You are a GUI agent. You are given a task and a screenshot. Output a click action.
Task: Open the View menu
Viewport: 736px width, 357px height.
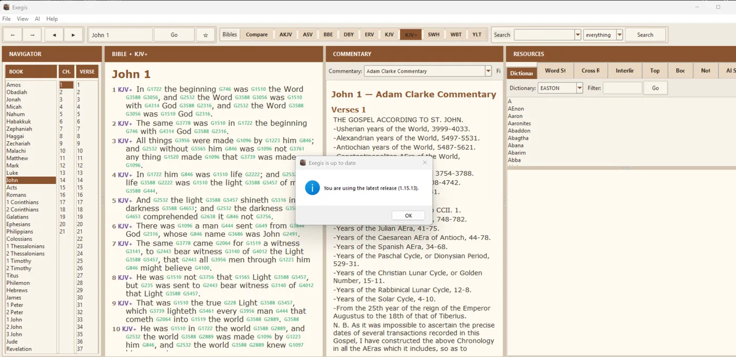[x=23, y=19]
